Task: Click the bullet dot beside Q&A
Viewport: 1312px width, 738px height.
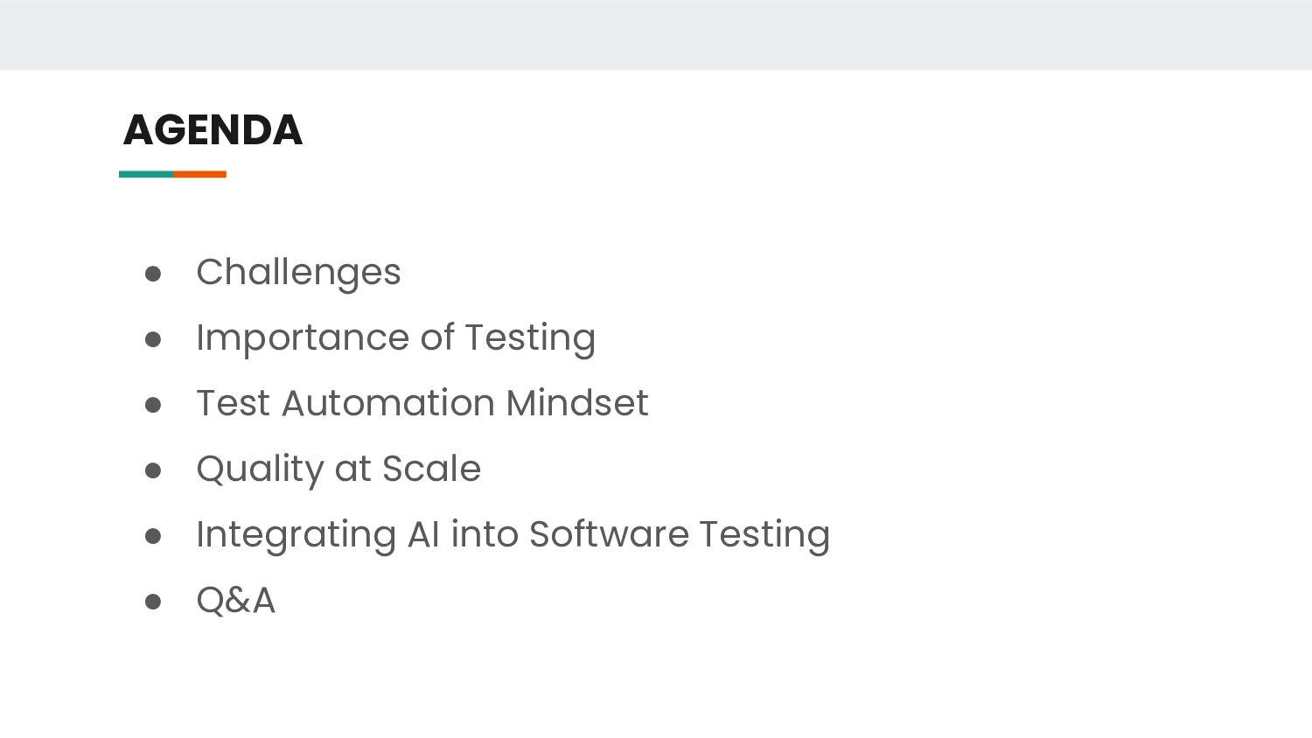Action: click(x=153, y=602)
